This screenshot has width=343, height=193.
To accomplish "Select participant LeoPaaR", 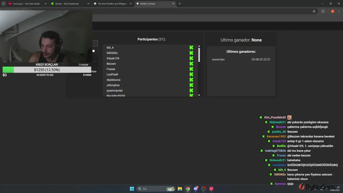I will click(x=112, y=75).
